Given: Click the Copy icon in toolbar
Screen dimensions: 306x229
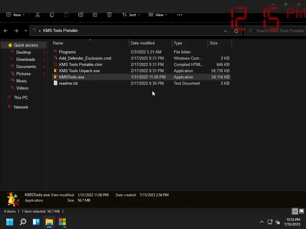Looking at the screenshot, I should coord(52,15).
